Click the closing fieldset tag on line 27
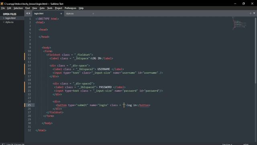257x145 pixels. [55, 112]
